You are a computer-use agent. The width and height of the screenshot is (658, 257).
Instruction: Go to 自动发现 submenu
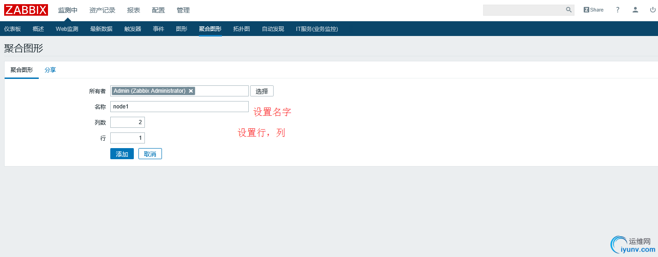pos(273,29)
